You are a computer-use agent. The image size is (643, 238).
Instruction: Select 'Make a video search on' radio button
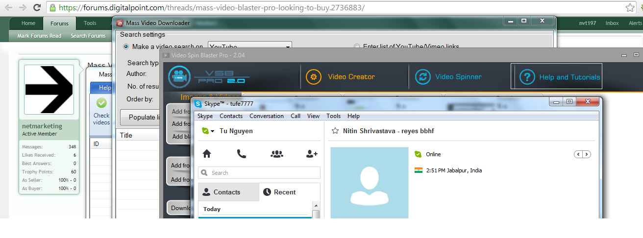pos(126,47)
